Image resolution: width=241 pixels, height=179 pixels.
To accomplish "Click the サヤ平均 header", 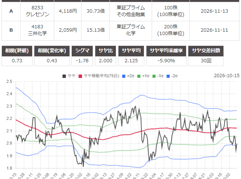I will [x=131, y=51].
